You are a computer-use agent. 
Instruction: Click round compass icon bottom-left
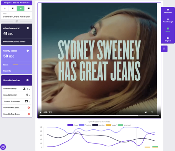click(3, 147)
